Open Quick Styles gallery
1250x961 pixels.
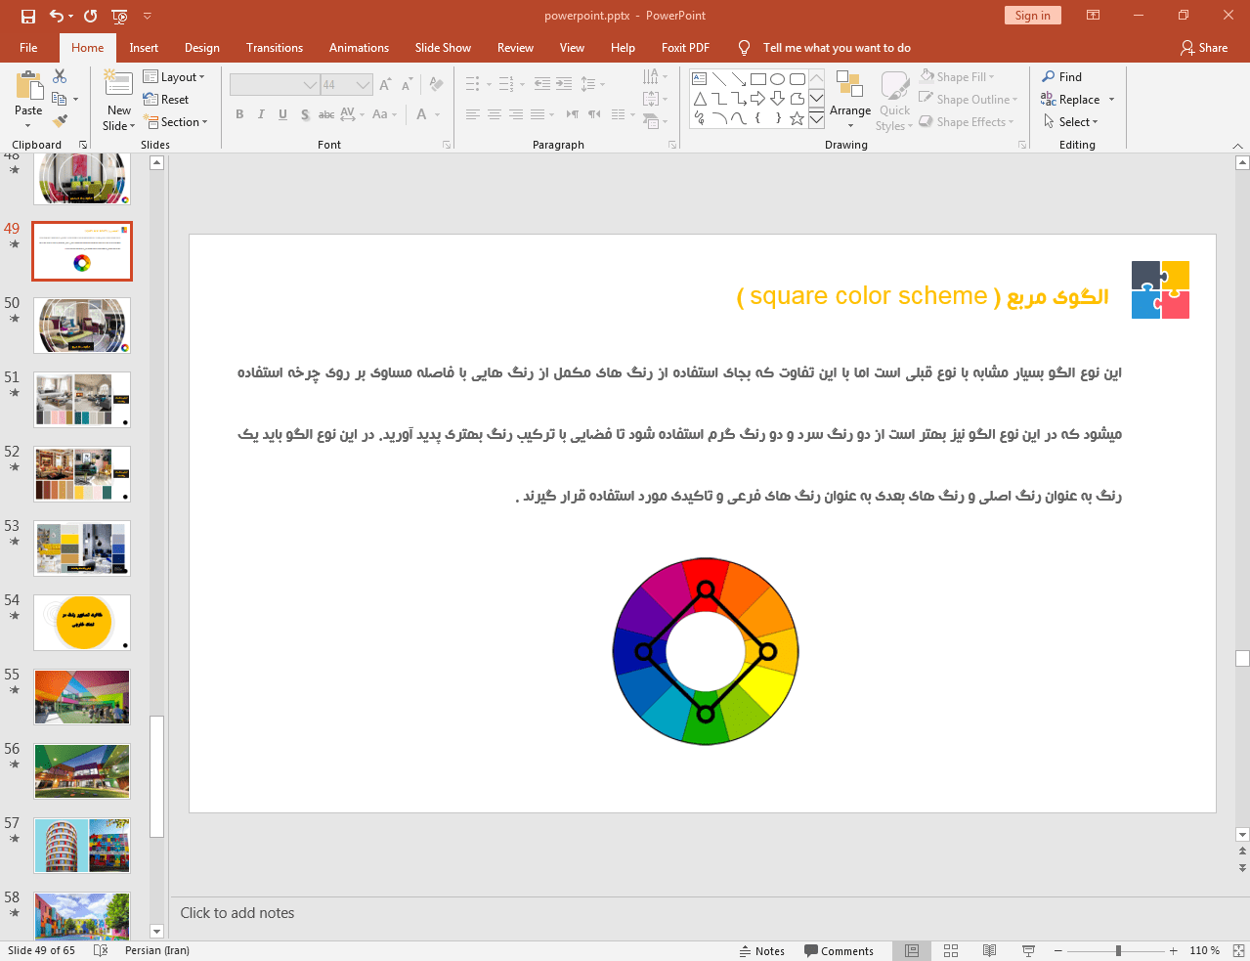tap(894, 100)
